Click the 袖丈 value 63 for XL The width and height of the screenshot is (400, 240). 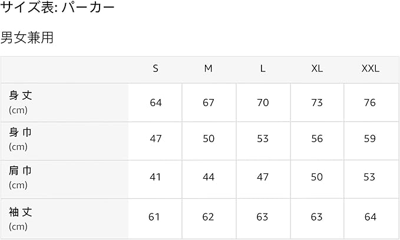click(x=317, y=217)
